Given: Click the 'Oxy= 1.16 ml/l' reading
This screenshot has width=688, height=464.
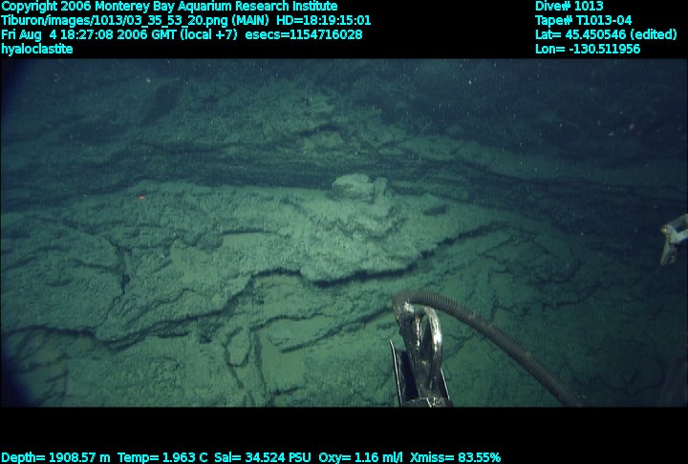Looking at the screenshot, I should [360, 457].
